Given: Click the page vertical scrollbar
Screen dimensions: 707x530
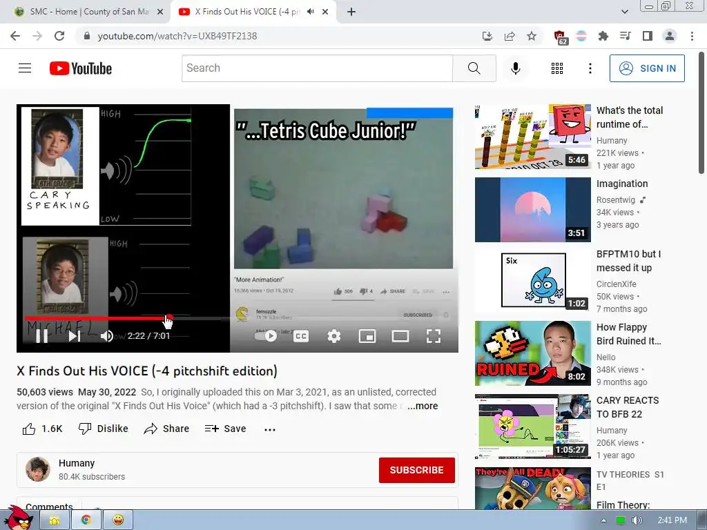Looking at the screenshot, I should coord(701,112).
